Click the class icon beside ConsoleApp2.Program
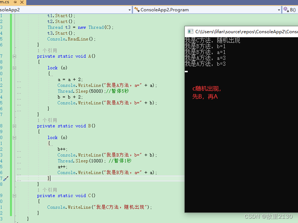The width and height of the screenshot is (298, 223). pos(137,10)
